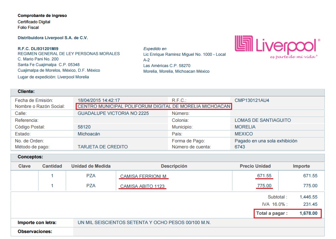
Task: Click the issuer R.F.C. DLI931201MI9
Action: click(x=38, y=48)
